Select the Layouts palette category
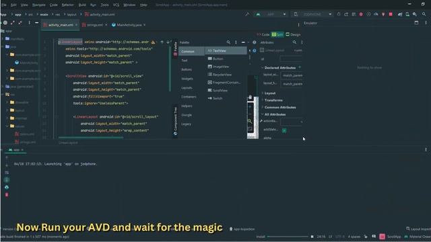Image resolution: width=431 pixels, height=242 pixels. coord(191,87)
